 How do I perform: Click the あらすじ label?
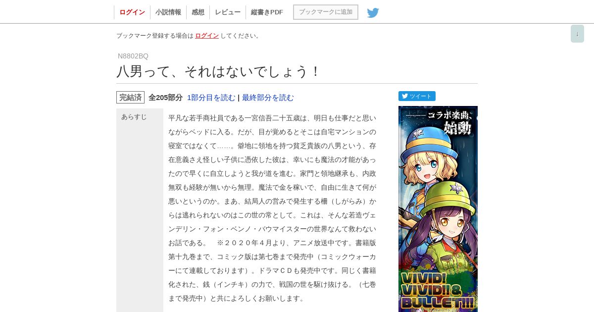134,117
